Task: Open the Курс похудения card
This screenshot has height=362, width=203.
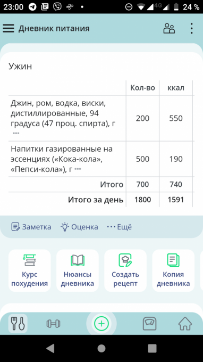Action: coord(30,270)
